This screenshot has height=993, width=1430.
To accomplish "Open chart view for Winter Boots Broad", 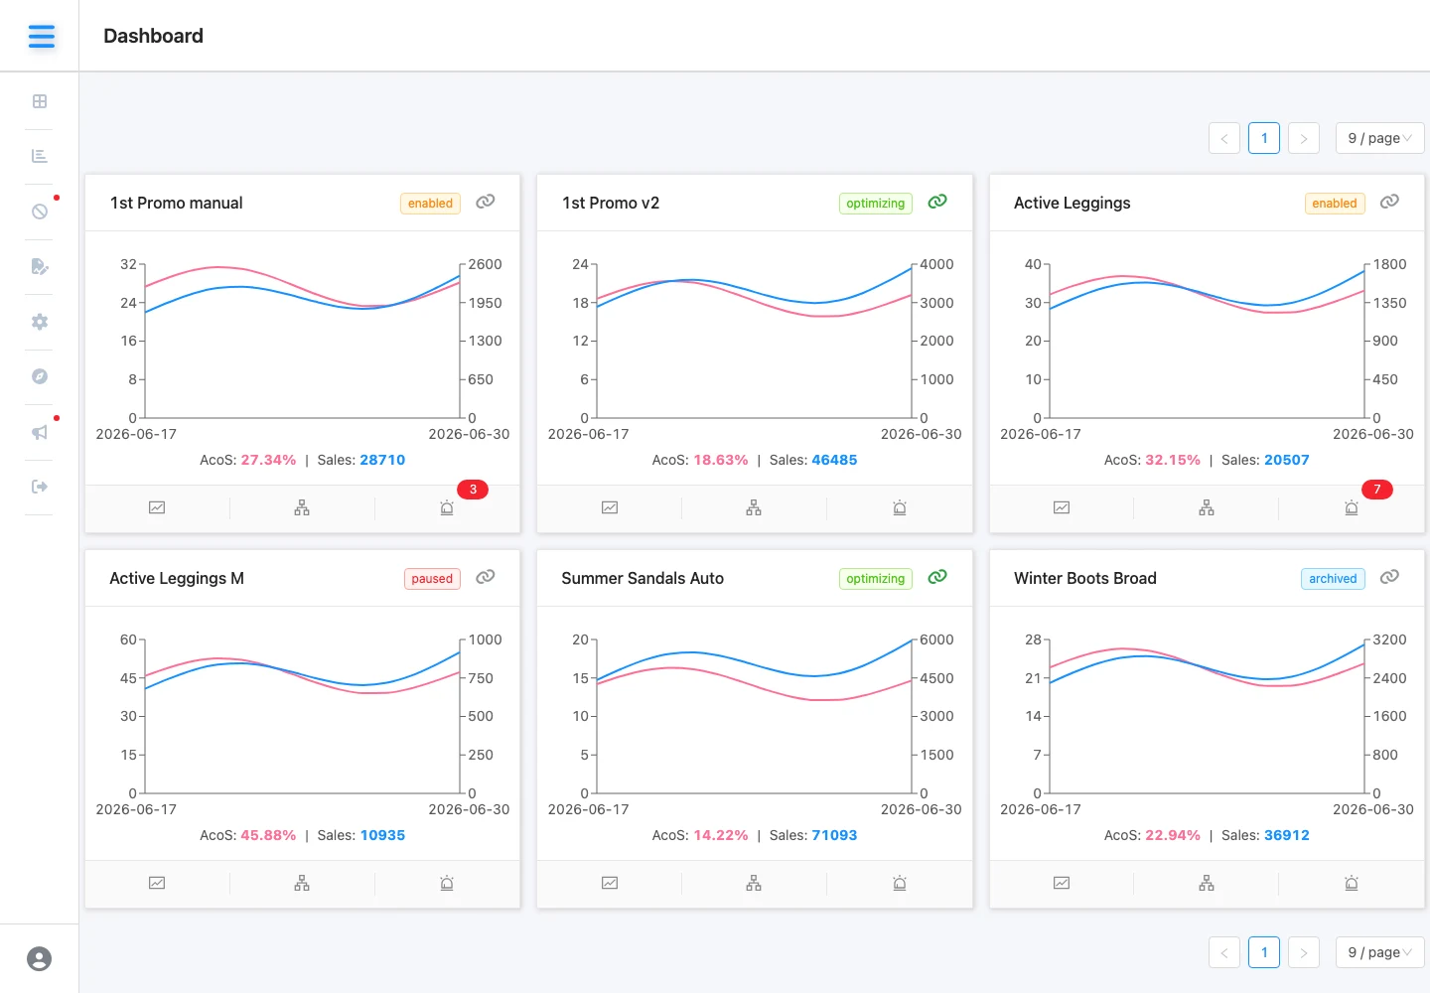I will (x=1062, y=883).
